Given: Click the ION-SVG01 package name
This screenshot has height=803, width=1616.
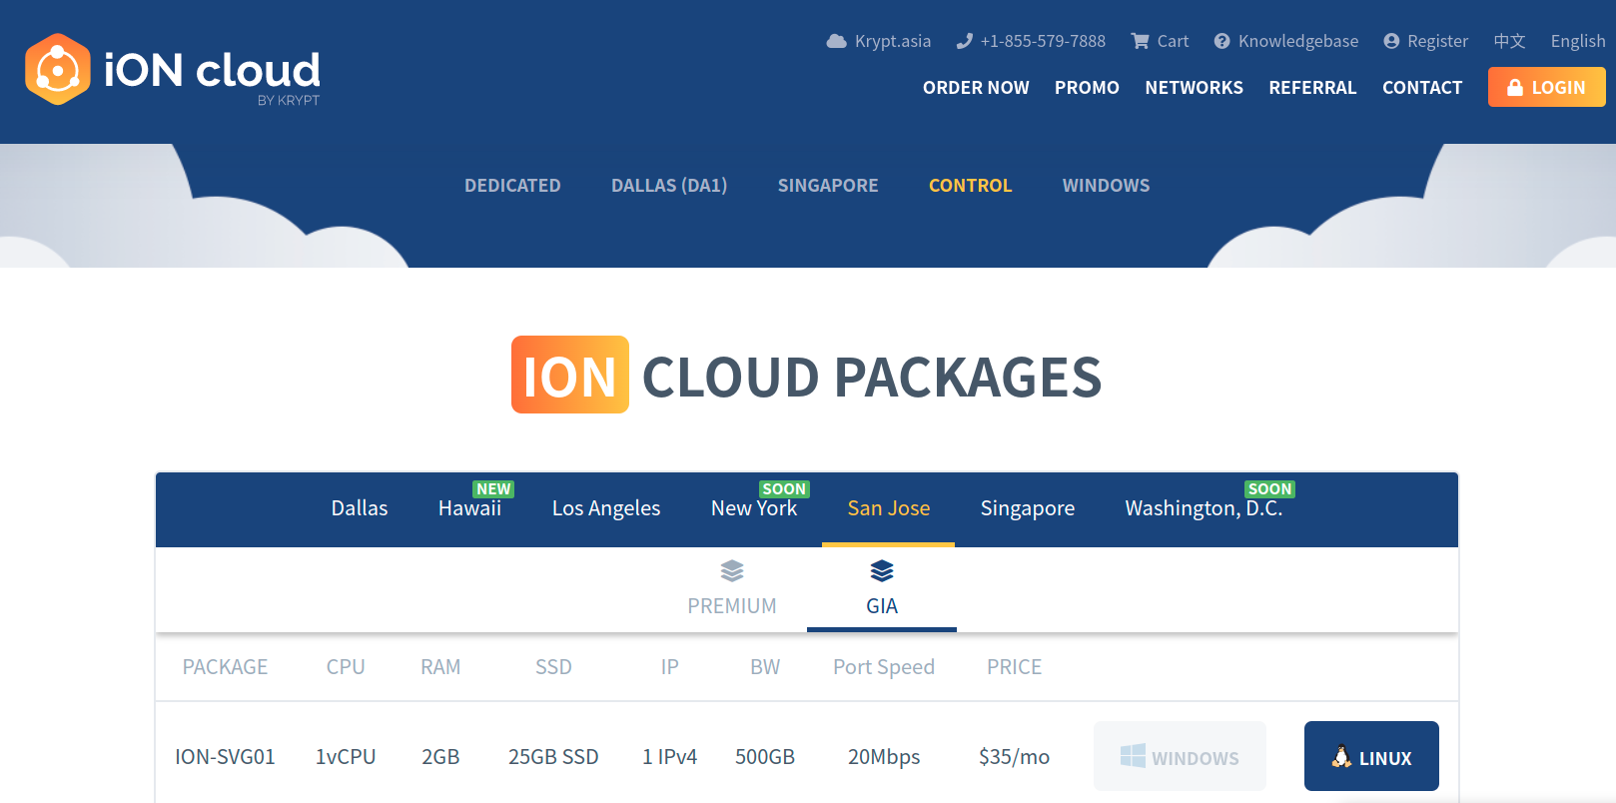Looking at the screenshot, I should tap(225, 757).
